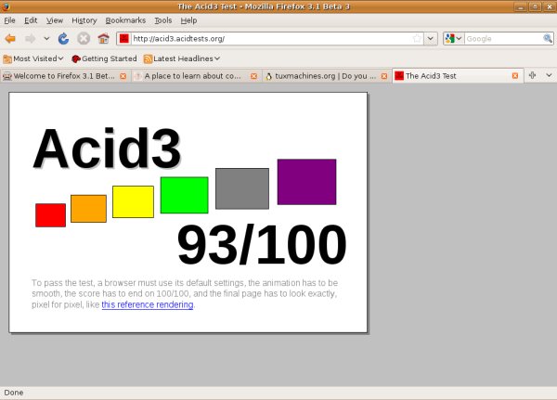Click the greyed Forward arrow button

[31, 38]
